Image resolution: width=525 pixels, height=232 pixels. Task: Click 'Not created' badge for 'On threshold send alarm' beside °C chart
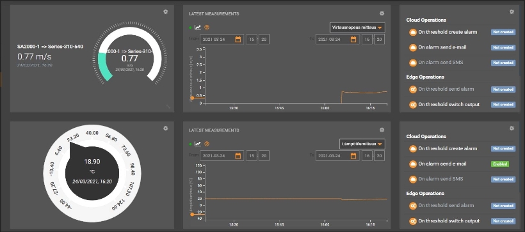(x=503, y=206)
